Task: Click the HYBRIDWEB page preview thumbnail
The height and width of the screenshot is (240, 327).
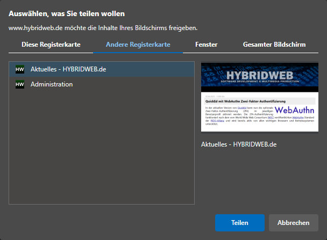Action: [x=260, y=97]
